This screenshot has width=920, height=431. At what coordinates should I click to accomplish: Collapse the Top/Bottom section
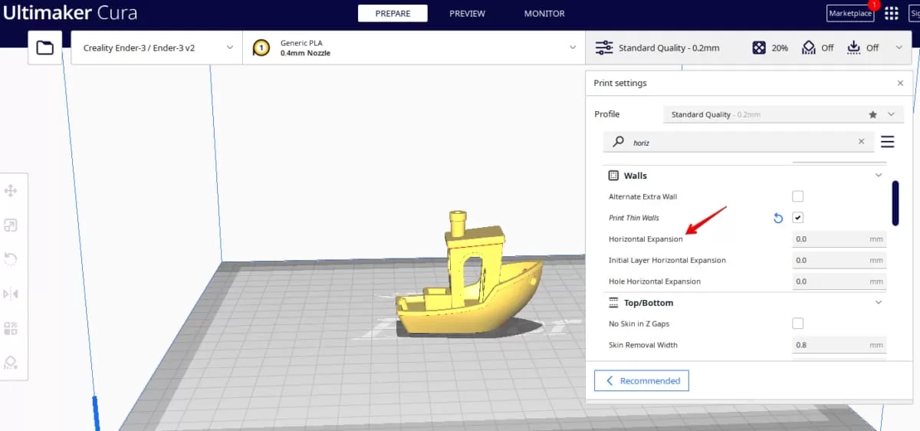point(879,303)
